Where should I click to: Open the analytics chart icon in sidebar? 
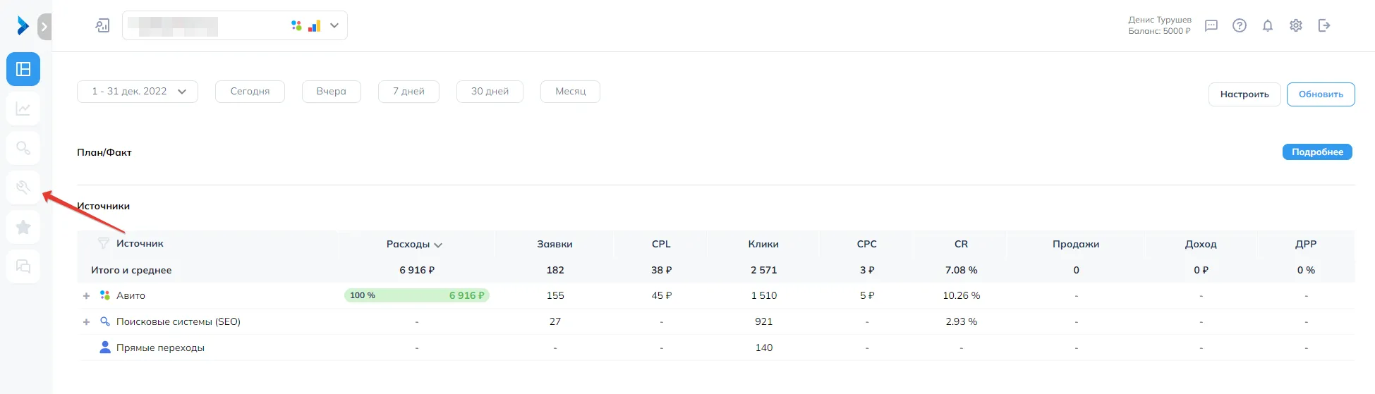23,109
